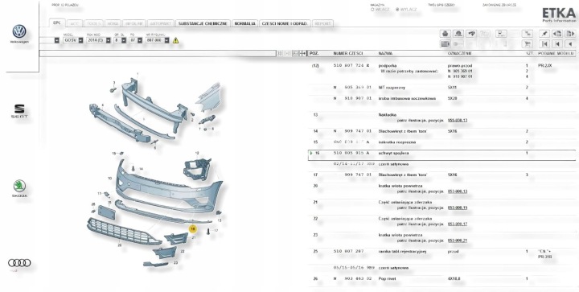Open the AUTOPART tab
Screen dimensions: 579x292
[160, 23]
